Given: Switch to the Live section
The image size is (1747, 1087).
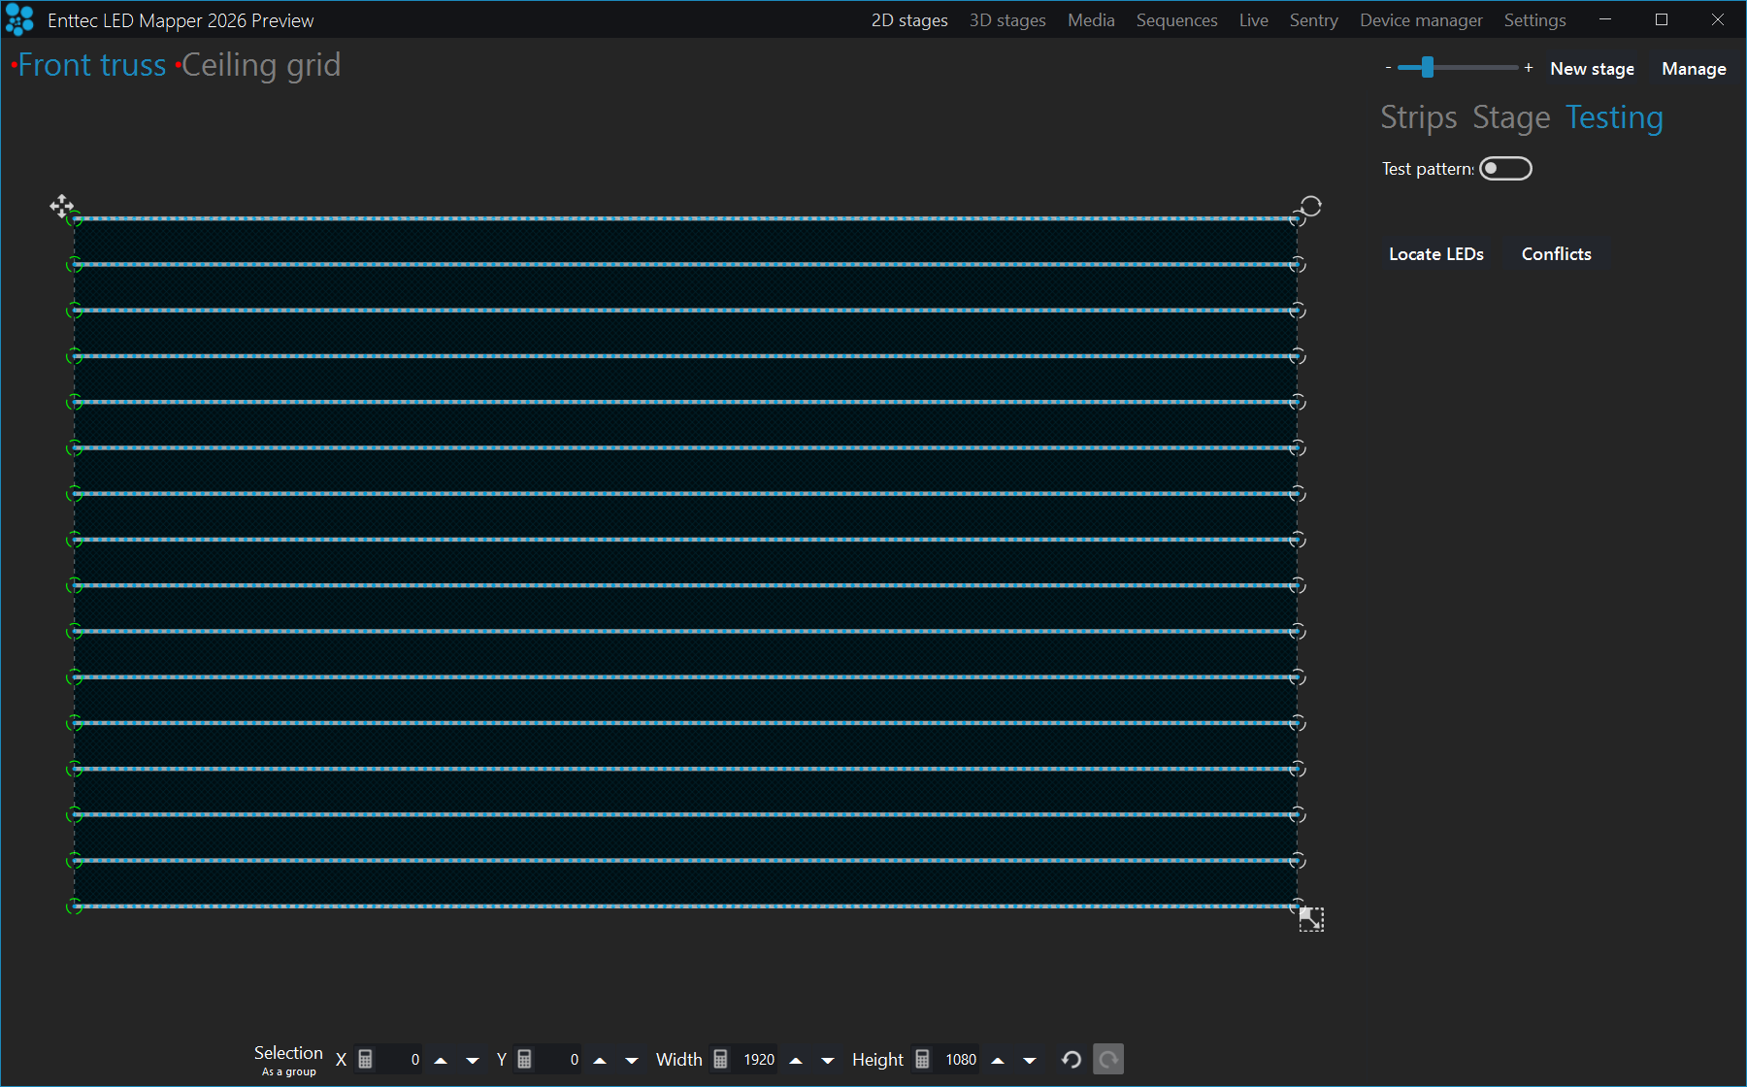Looking at the screenshot, I should (x=1253, y=20).
